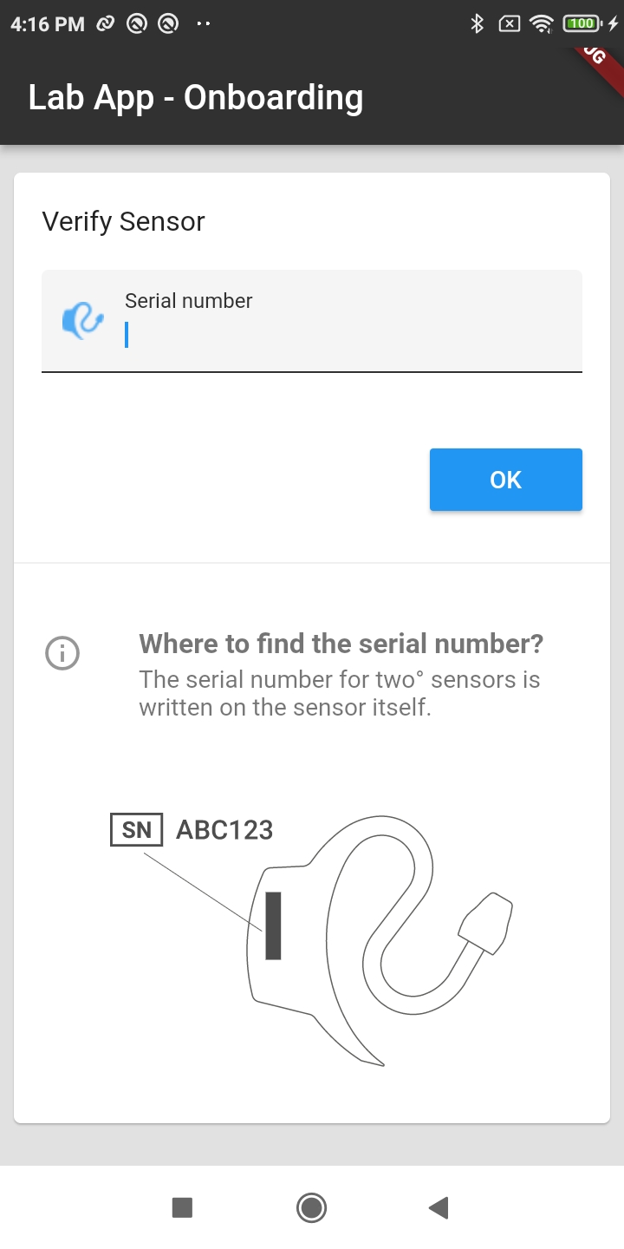Focus the Serial number text field

coord(347,334)
